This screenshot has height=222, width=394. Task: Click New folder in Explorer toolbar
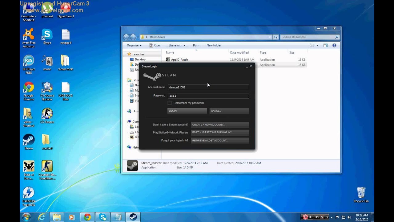pyautogui.click(x=214, y=45)
